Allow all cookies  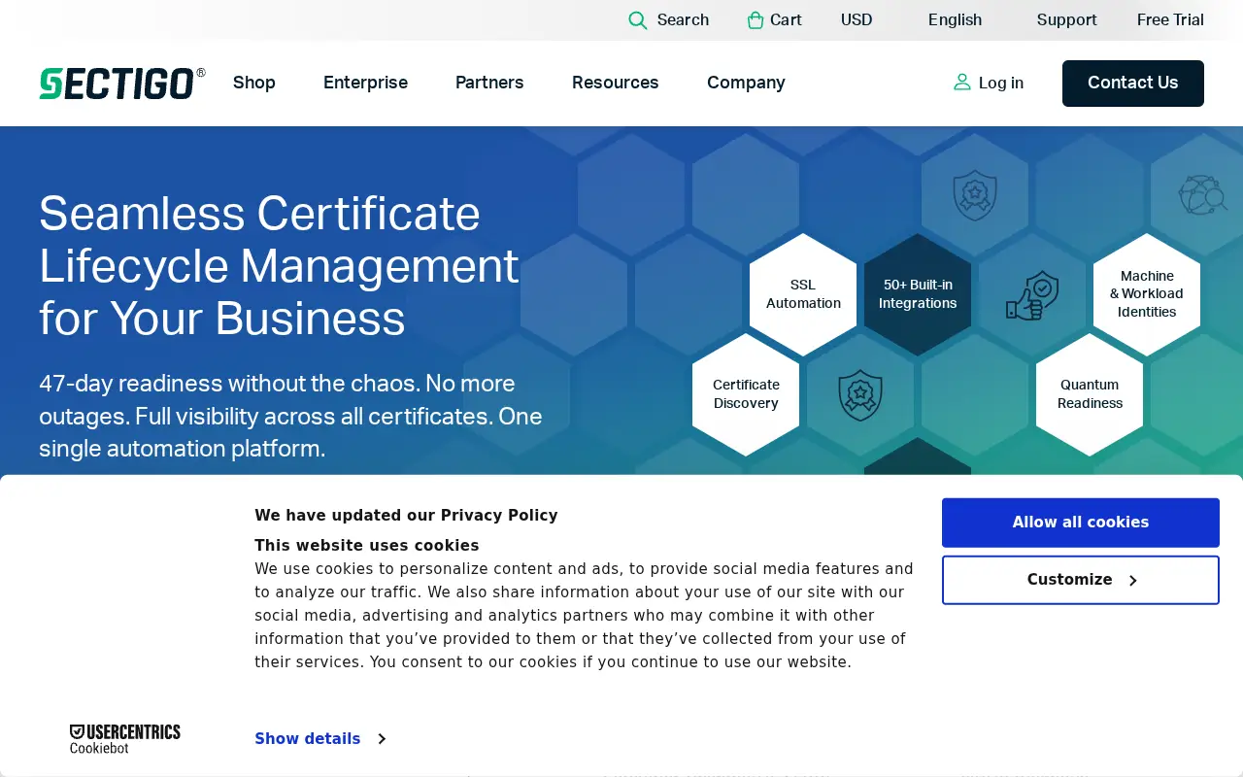pyautogui.click(x=1081, y=523)
